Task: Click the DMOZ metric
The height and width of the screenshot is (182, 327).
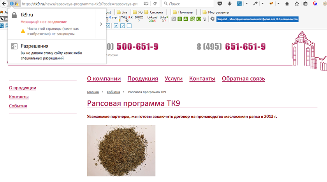Action: click(139, 19)
